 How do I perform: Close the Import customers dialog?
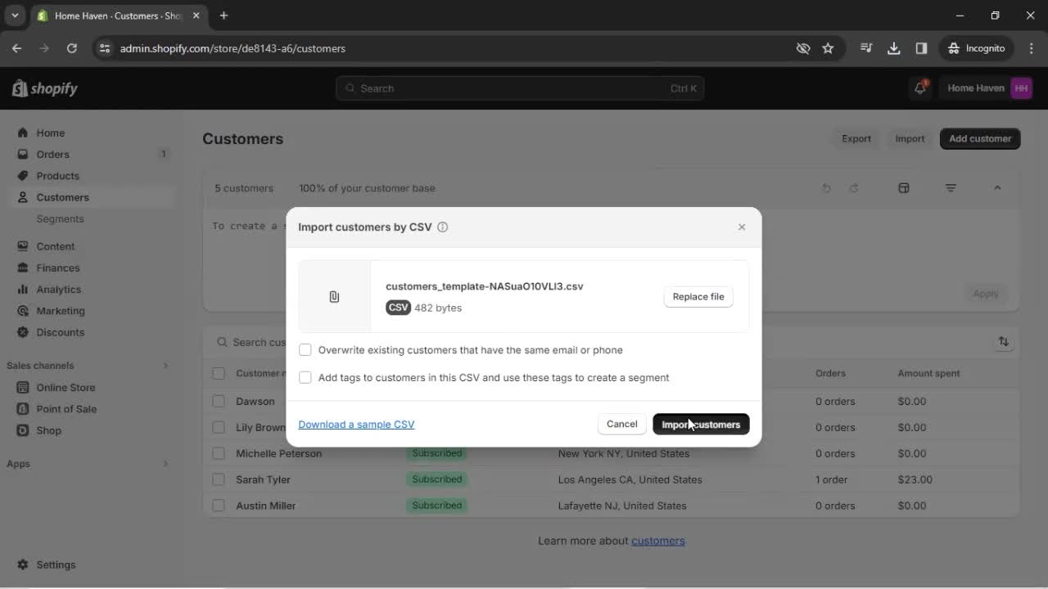point(742,227)
